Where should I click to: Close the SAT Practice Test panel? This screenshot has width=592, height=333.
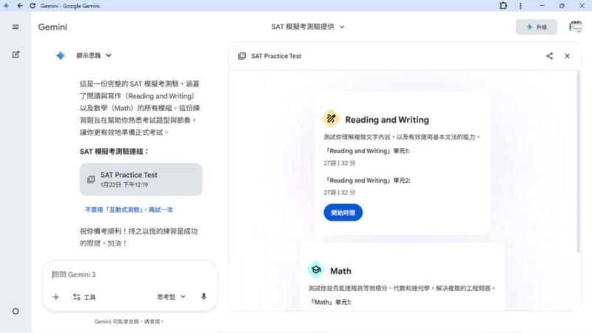point(567,56)
